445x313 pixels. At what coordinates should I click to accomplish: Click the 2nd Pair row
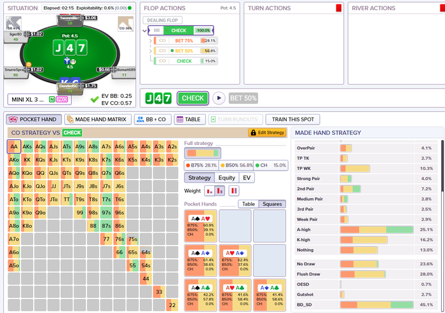coord(367,189)
